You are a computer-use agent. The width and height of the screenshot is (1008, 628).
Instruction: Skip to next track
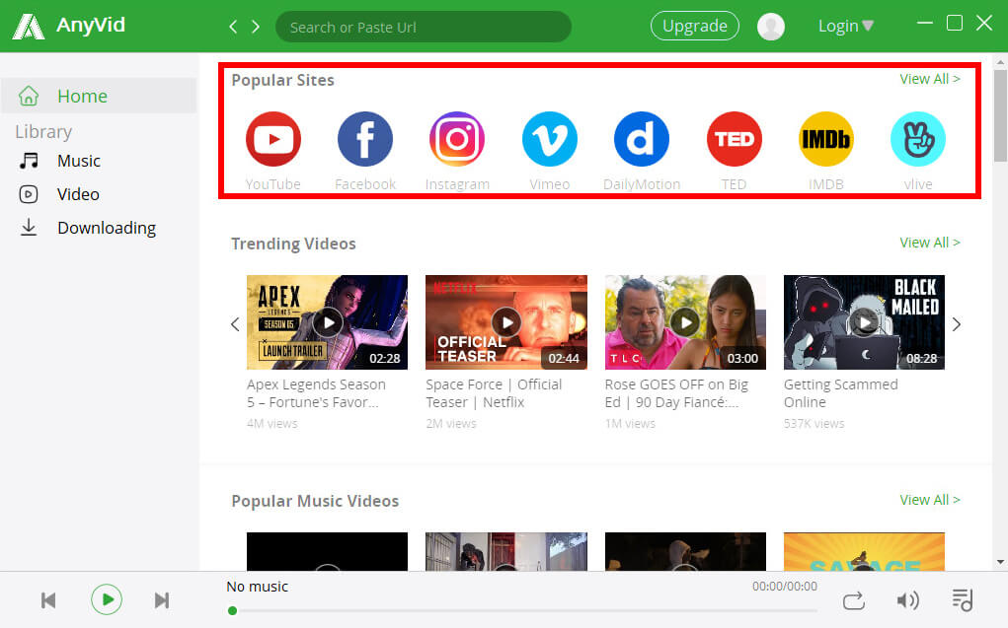(161, 600)
